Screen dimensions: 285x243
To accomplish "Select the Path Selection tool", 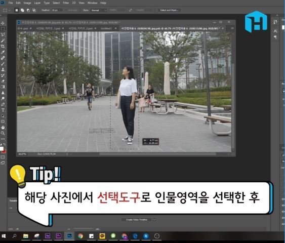I will point(3,116).
